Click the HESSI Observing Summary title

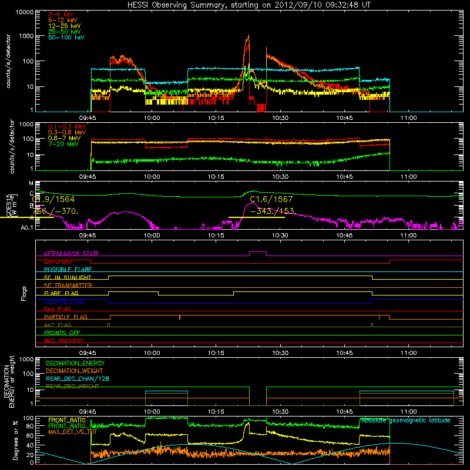[249, 5]
